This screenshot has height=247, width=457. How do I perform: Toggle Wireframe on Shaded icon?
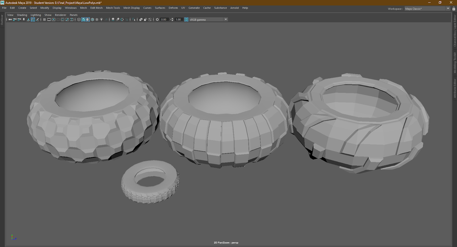click(93, 20)
